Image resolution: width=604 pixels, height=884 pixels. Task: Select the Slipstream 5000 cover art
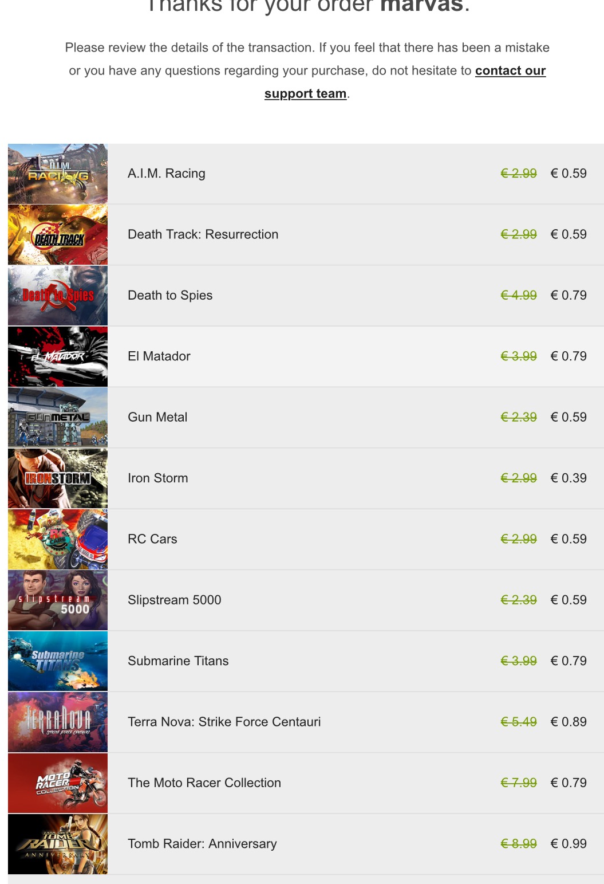point(58,600)
